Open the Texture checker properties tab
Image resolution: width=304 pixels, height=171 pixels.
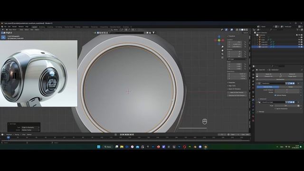[253, 120]
